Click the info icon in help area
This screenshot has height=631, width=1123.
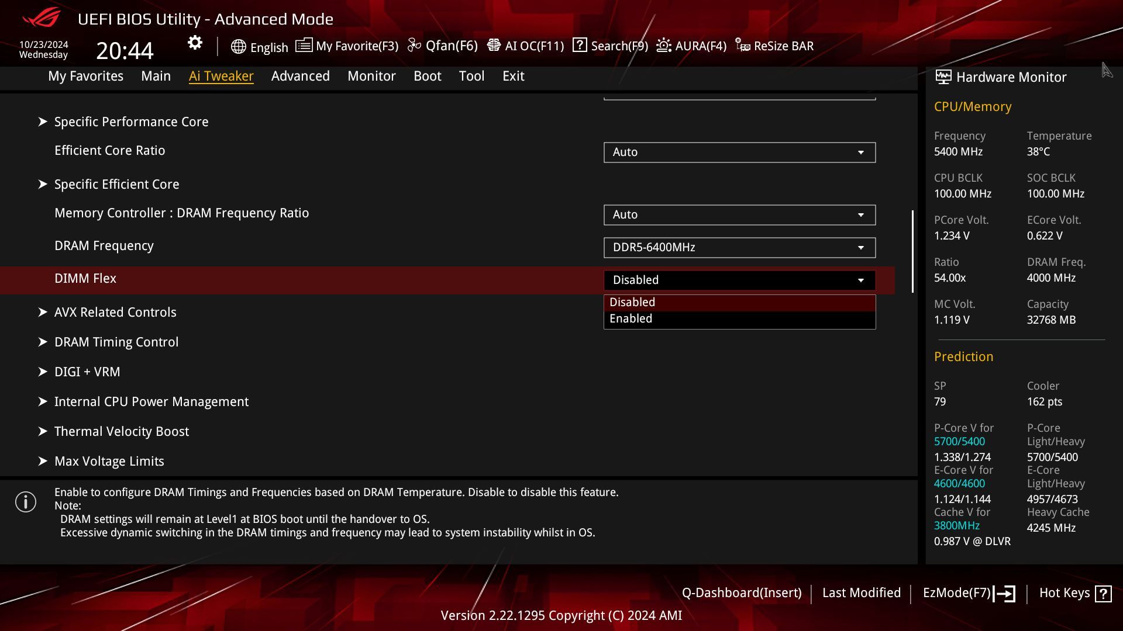pyautogui.click(x=26, y=502)
